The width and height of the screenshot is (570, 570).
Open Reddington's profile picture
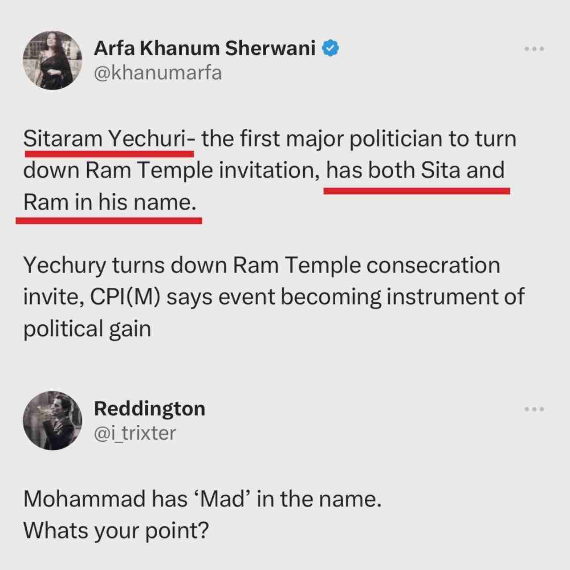(x=53, y=420)
